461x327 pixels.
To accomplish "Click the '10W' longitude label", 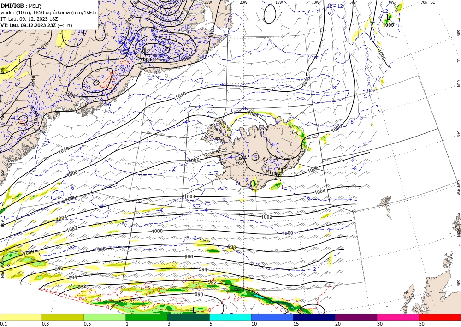I will [315, 2].
